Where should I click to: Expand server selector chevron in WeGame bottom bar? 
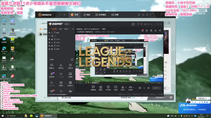coord(142,98)
